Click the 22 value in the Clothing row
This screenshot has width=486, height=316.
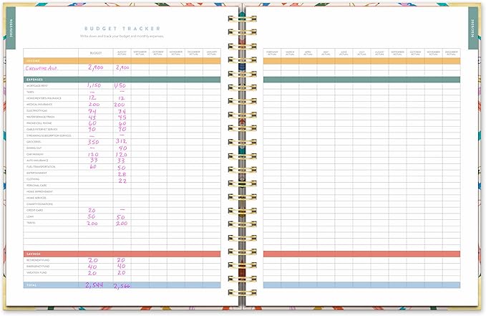click(122, 181)
